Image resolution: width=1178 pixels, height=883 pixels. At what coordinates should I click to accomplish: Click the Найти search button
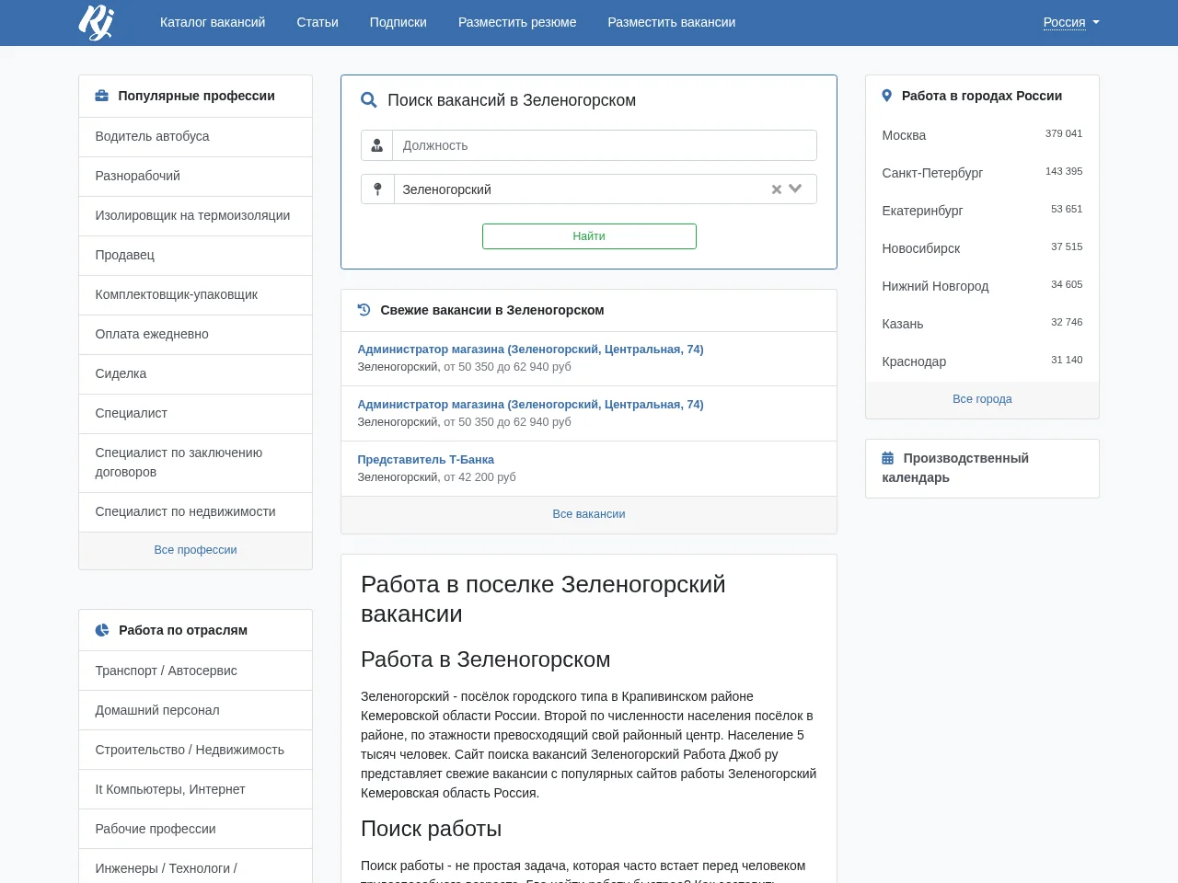589,236
